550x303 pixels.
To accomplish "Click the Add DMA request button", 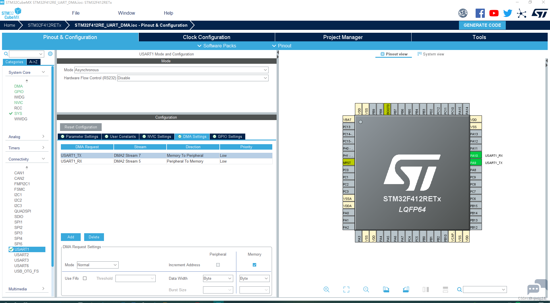I will pos(71,237).
